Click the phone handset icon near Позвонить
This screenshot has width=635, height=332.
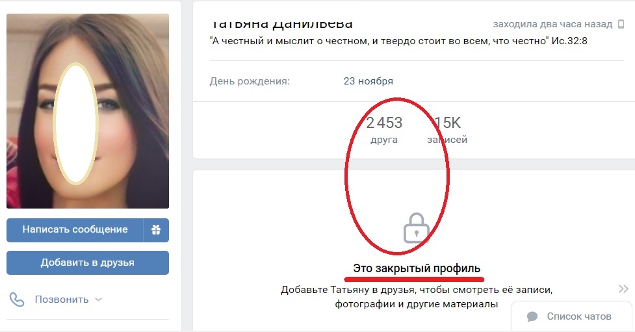(17, 300)
